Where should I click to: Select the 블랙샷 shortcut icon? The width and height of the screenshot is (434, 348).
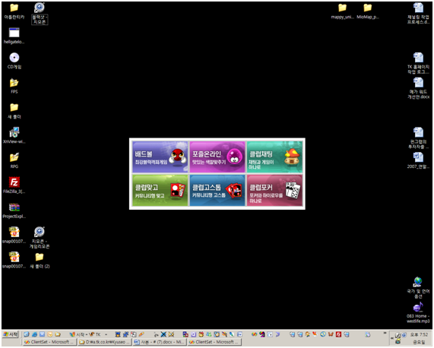(x=40, y=8)
